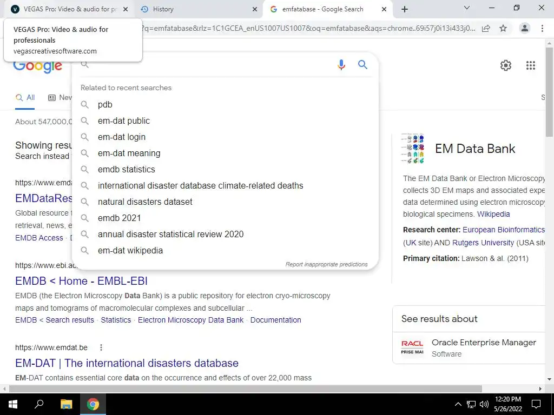
Task: Open the tab search chevron
Action: click(x=467, y=8)
